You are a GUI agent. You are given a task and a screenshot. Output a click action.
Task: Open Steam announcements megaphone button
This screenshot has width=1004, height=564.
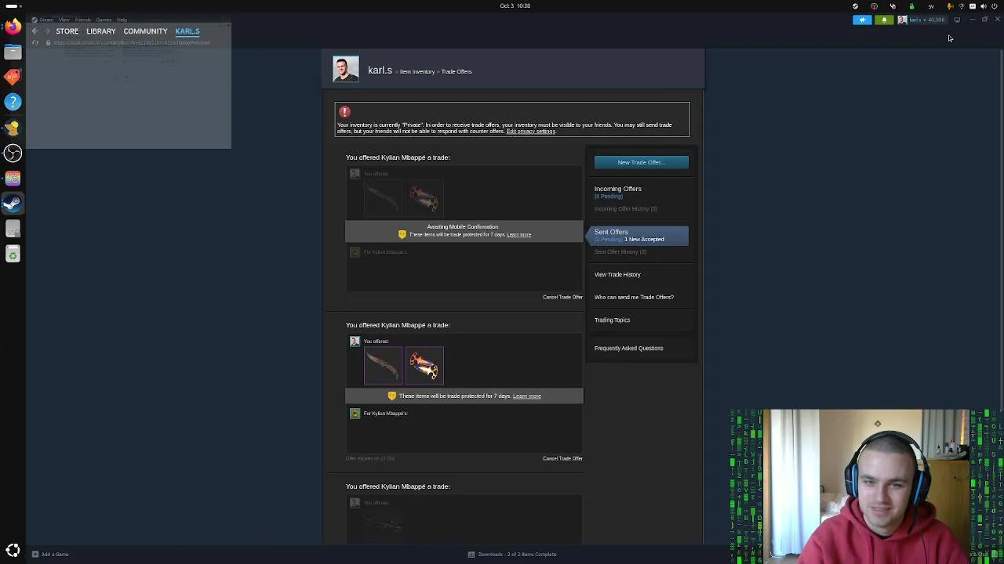point(862,20)
